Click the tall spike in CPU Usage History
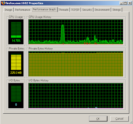Viewport: 133px width, 124px height. coord(63,34)
